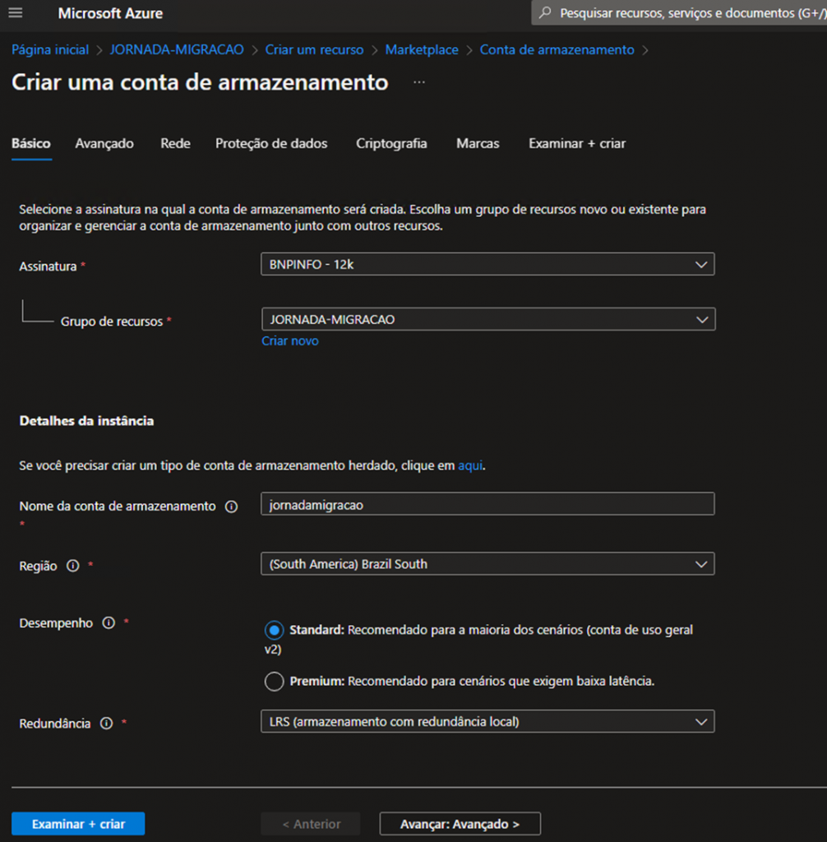Open the Região dropdown list

pyautogui.click(x=487, y=564)
